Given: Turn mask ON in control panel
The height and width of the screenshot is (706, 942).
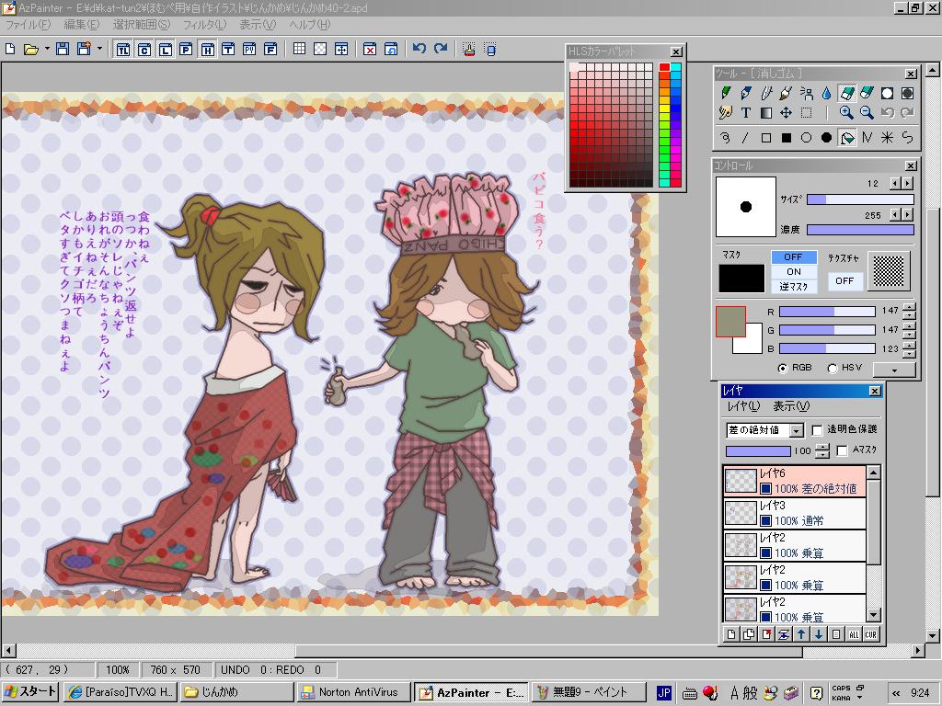Looking at the screenshot, I should [x=793, y=272].
